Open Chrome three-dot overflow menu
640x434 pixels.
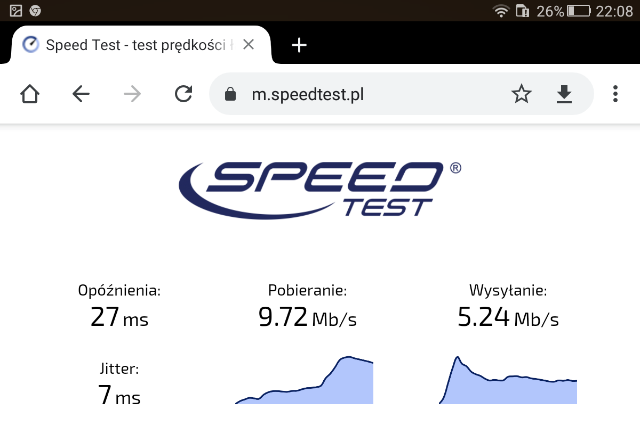[x=615, y=94]
